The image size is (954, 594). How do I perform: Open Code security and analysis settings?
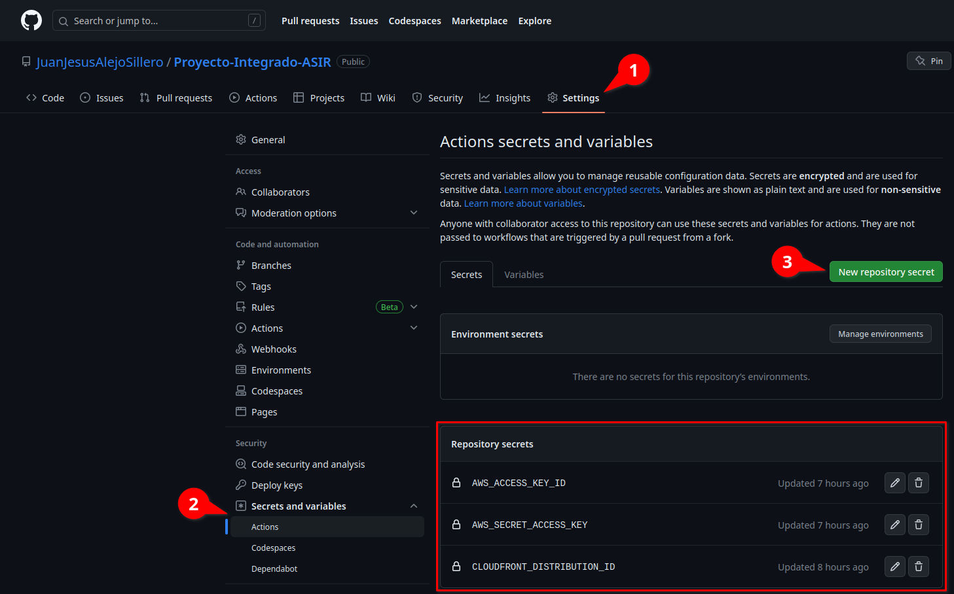point(327,464)
